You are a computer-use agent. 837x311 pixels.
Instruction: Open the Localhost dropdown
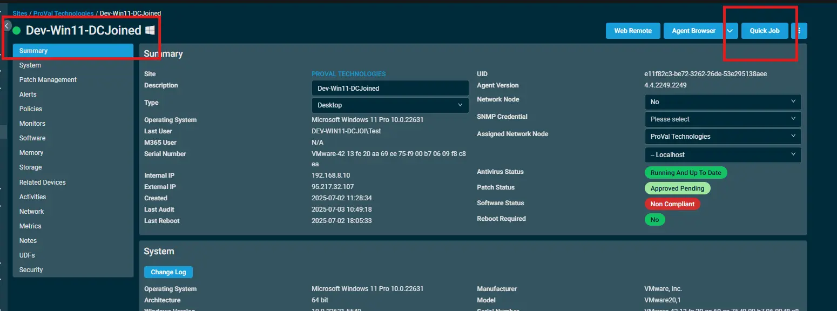(x=723, y=154)
